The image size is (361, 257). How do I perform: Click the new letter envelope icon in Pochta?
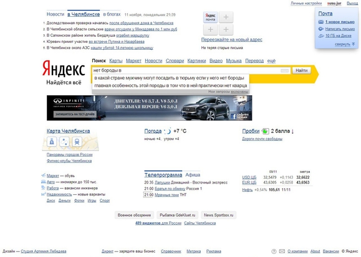321,22
